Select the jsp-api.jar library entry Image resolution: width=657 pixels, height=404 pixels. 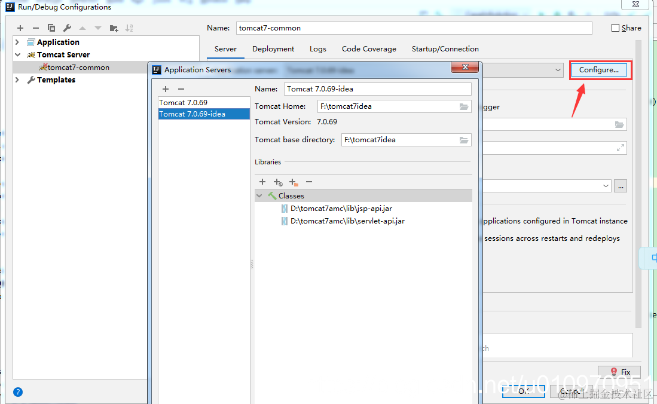pos(341,209)
